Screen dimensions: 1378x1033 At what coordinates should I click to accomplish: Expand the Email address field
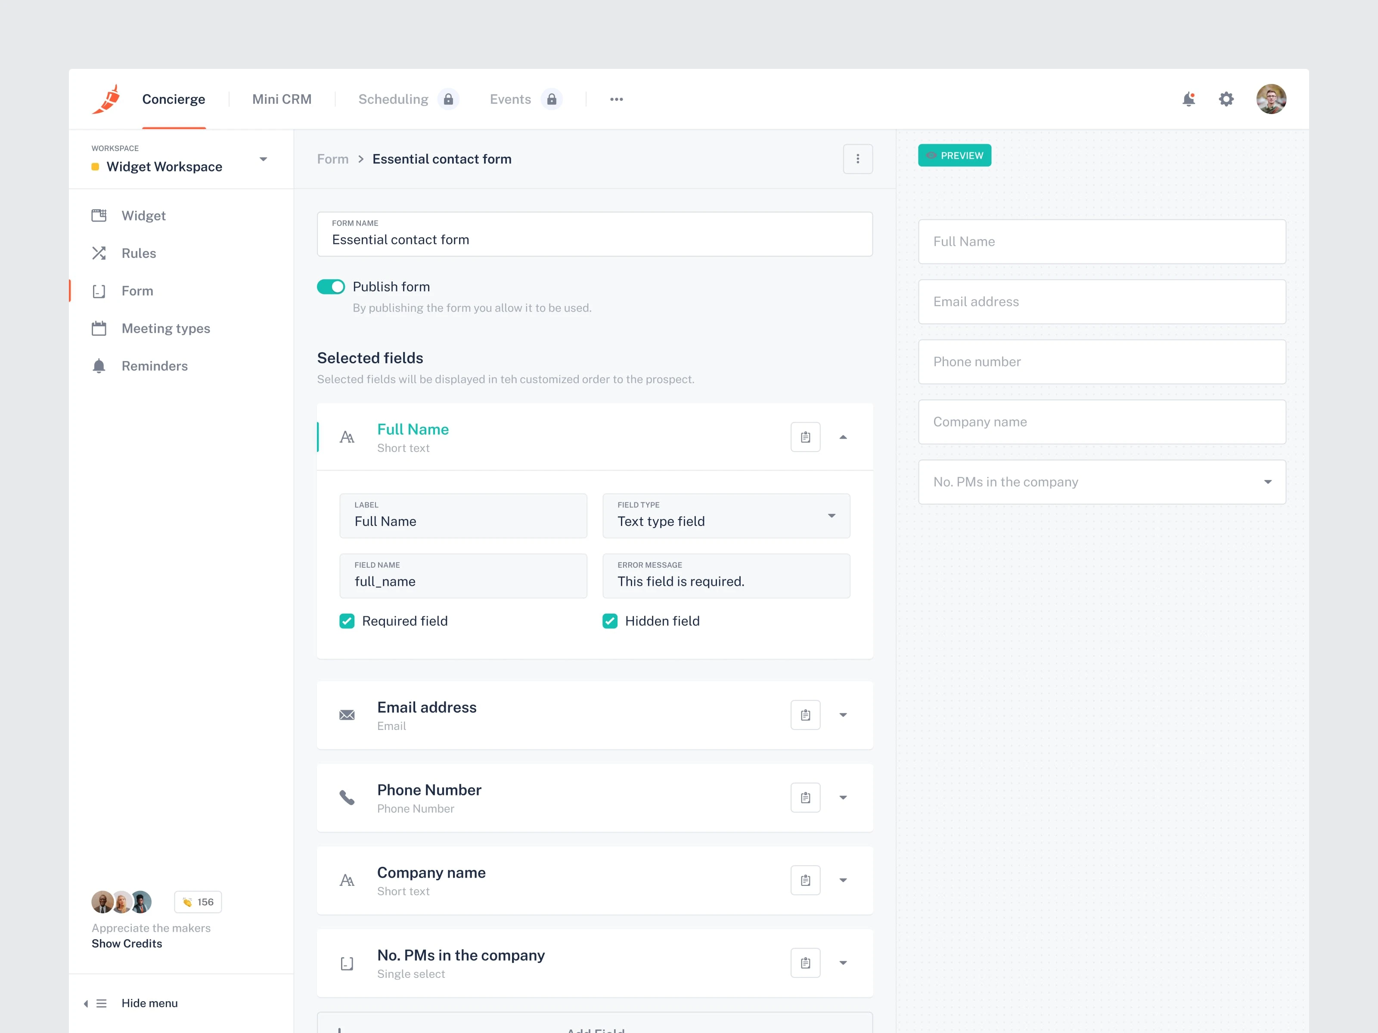click(843, 715)
